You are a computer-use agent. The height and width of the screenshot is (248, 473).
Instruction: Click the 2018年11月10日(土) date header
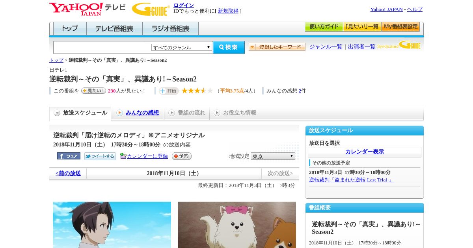click(174, 173)
